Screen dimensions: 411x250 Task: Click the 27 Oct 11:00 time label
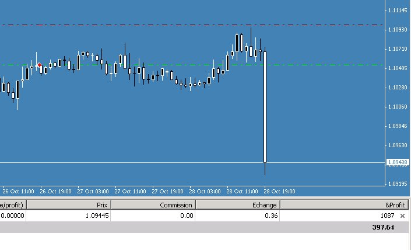(x=130, y=192)
